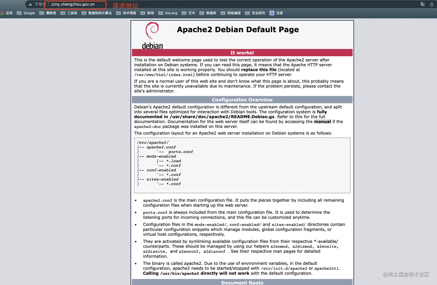The height and width of the screenshot is (285, 437).
Task: Click the It works! red banner
Action: [x=242, y=53]
